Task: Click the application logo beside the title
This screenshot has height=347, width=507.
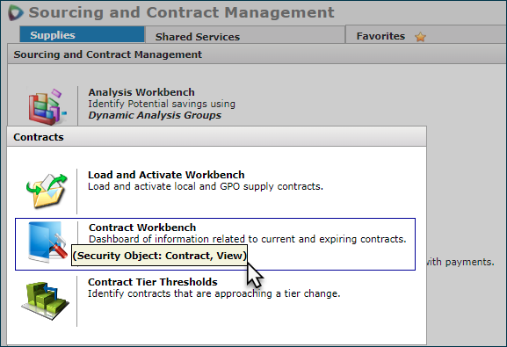Action: (16, 13)
